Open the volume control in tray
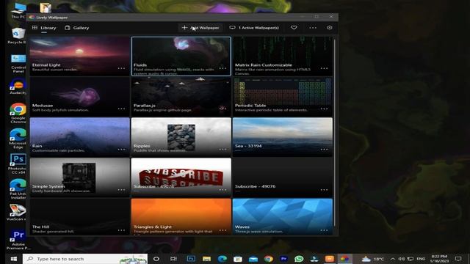 point(402,259)
